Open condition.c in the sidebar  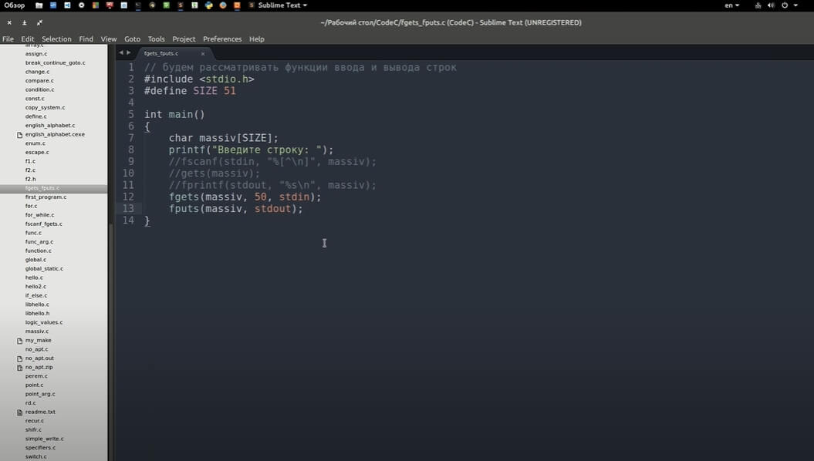[x=39, y=89]
